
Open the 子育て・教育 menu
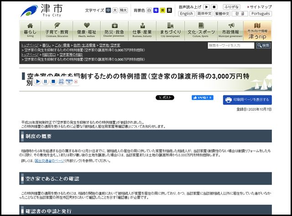pos(57,31)
